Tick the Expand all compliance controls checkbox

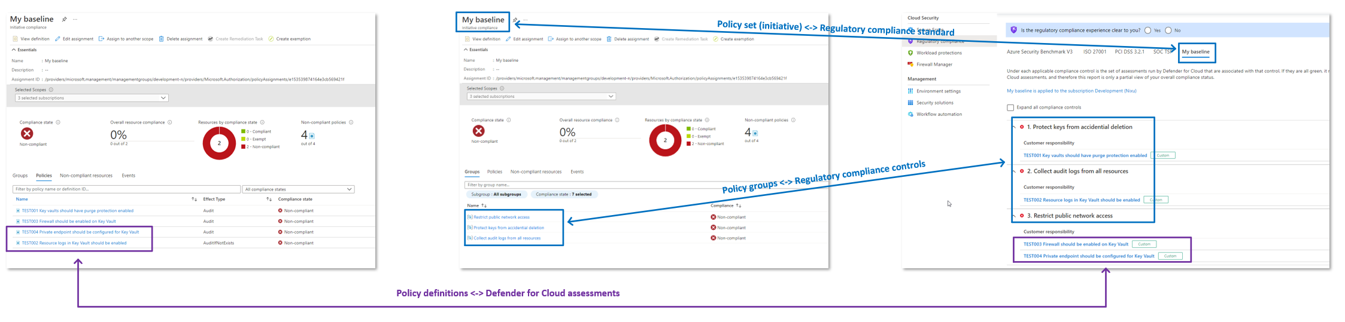[1010, 108]
